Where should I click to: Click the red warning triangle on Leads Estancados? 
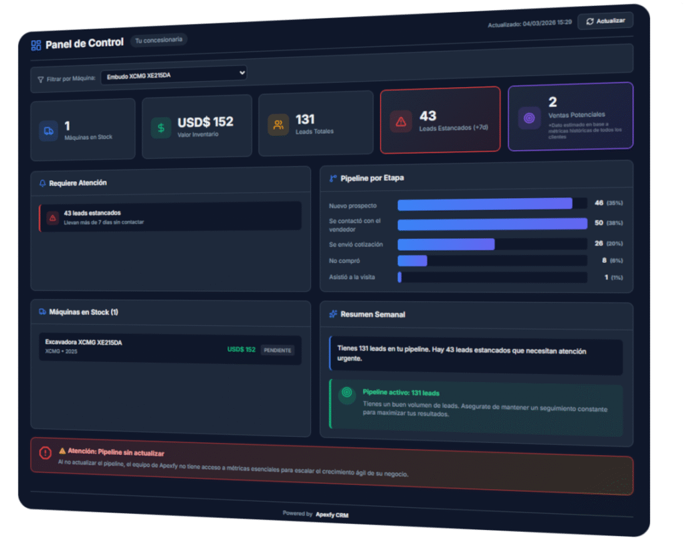[x=401, y=121]
